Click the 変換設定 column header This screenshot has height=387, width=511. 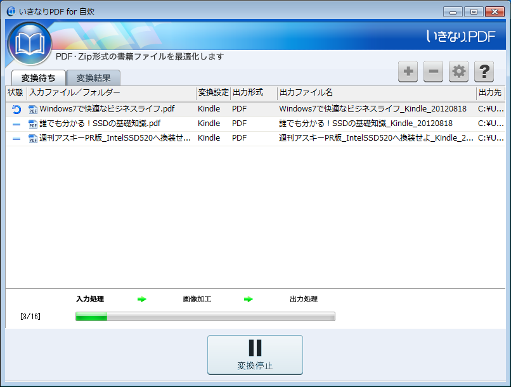(x=213, y=92)
